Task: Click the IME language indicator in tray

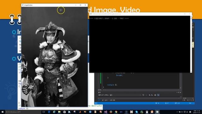Action: 187,112
